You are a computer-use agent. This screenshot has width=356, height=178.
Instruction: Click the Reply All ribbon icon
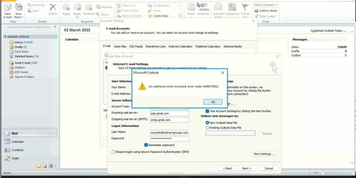[77, 11]
